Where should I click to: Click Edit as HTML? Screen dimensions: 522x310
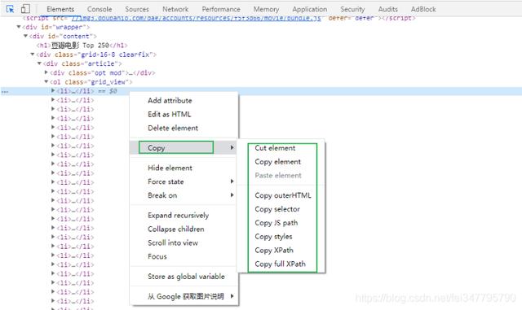tap(169, 114)
